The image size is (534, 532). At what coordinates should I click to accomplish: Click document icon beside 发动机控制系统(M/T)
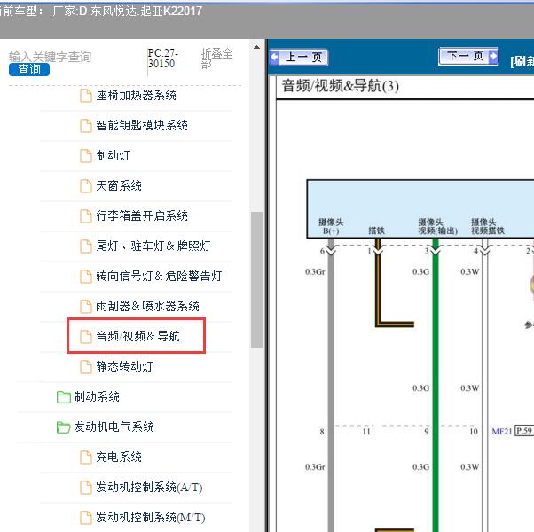[x=86, y=518]
